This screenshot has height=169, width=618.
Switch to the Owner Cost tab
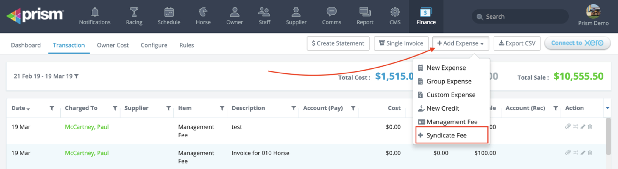click(x=113, y=45)
